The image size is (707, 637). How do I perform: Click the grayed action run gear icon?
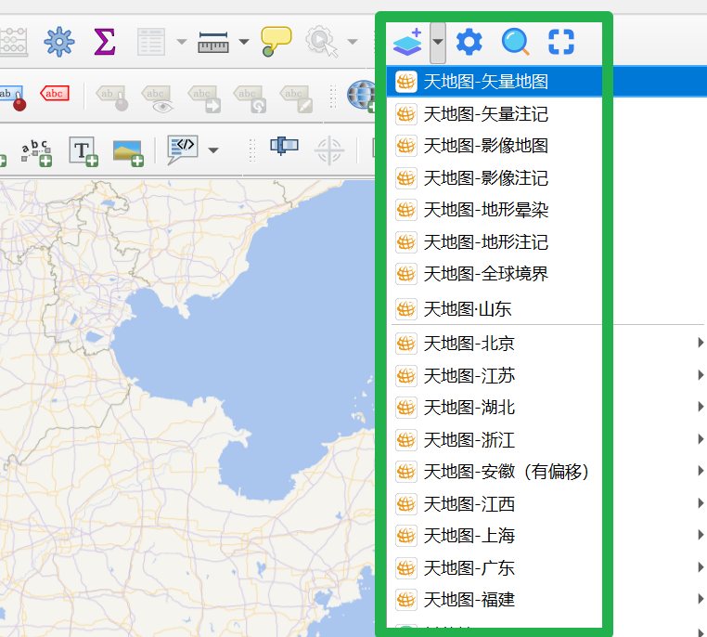point(321,42)
